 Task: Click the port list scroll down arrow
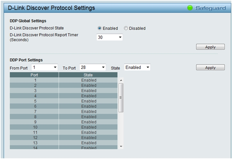pyautogui.click(x=121, y=146)
